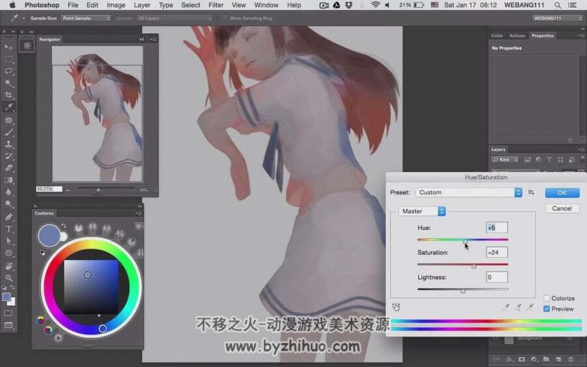The width and height of the screenshot is (587, 367).
Task: Check the Colorize checkbox
Action: pyautogui.click(x=547, y=298)
